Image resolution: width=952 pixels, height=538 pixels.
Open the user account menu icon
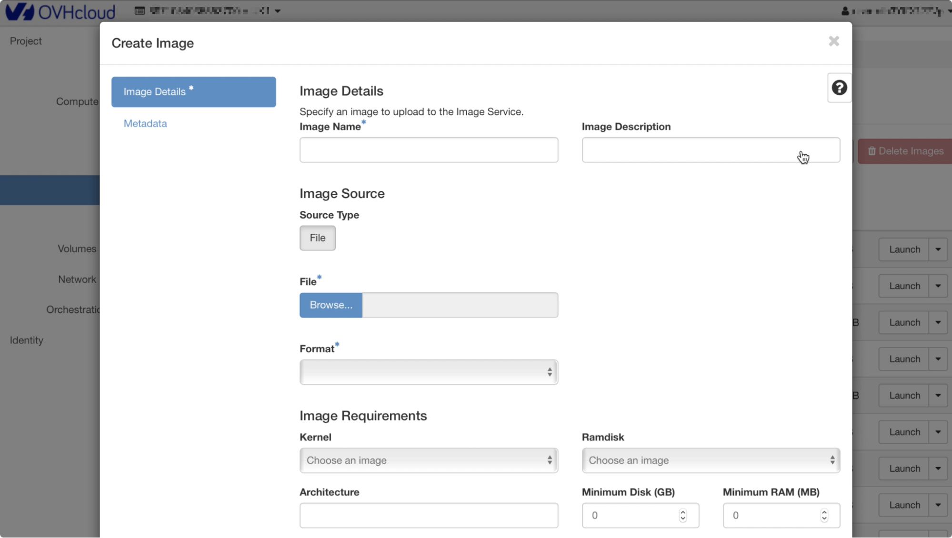[845, 11]
